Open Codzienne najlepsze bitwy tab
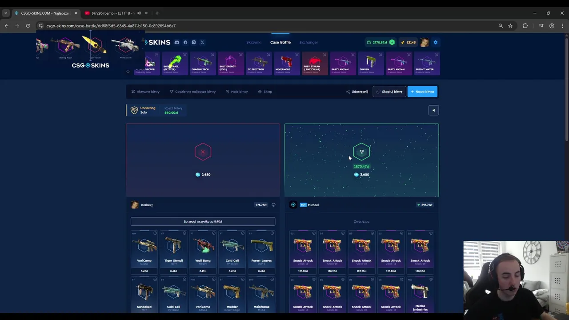Screen dimensions: 569x320 [192, 92]
